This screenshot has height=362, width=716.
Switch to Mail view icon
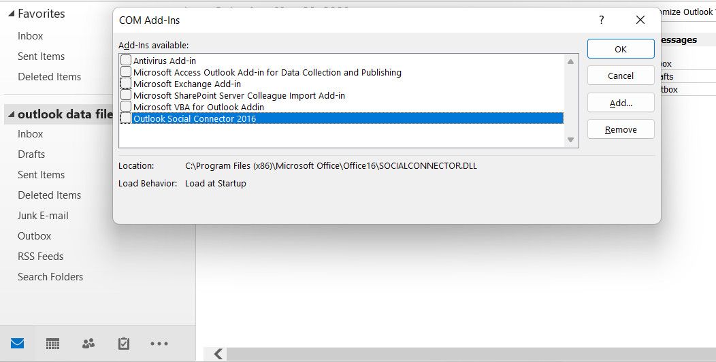pos(17,343)
